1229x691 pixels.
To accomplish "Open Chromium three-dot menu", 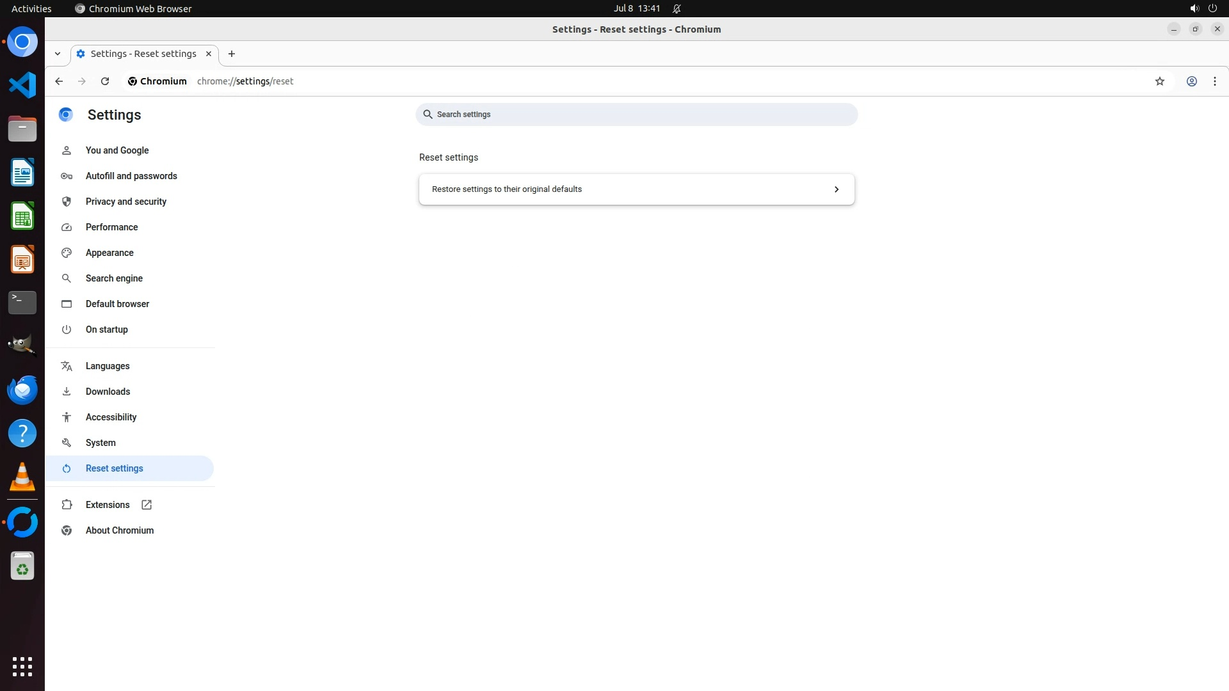I will (x=1214, y=81).
